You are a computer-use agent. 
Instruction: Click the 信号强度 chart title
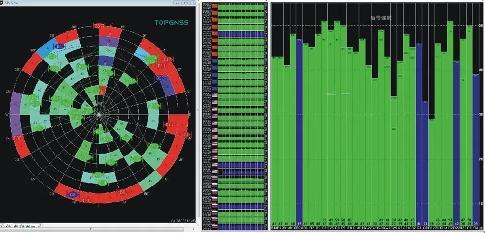point(381,17)
